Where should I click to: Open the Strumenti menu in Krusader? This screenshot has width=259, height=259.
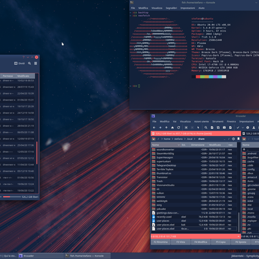[x=218, y=122]
